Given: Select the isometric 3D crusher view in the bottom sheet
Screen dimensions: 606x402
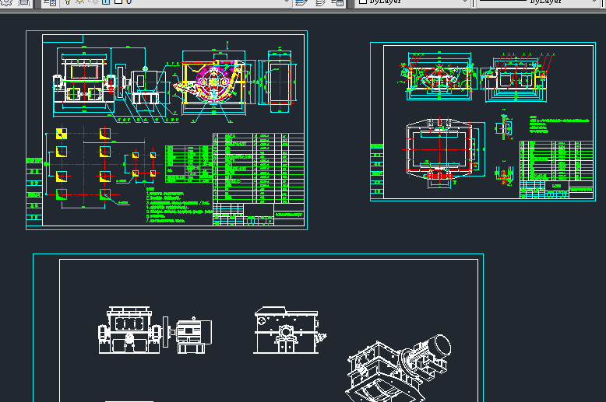Looking at the screenshot, I should [x=398, y=369].
